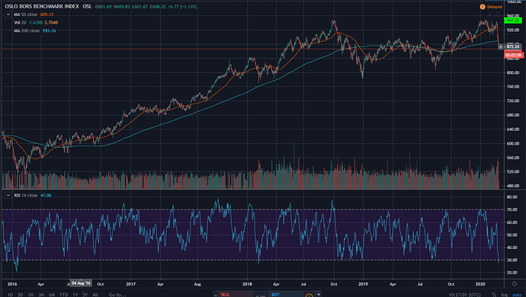Toggle percent scale mode

[x=494, y=295]
